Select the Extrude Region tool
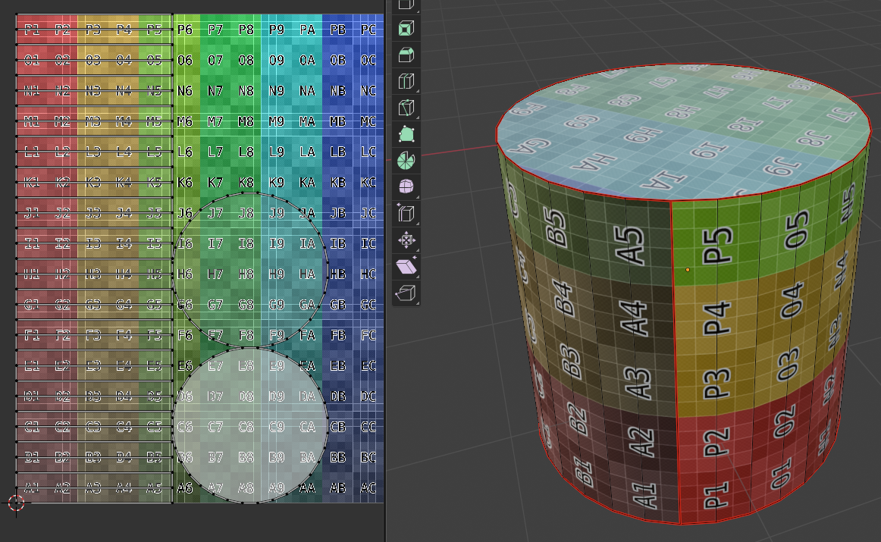 [x=406, y=5]
